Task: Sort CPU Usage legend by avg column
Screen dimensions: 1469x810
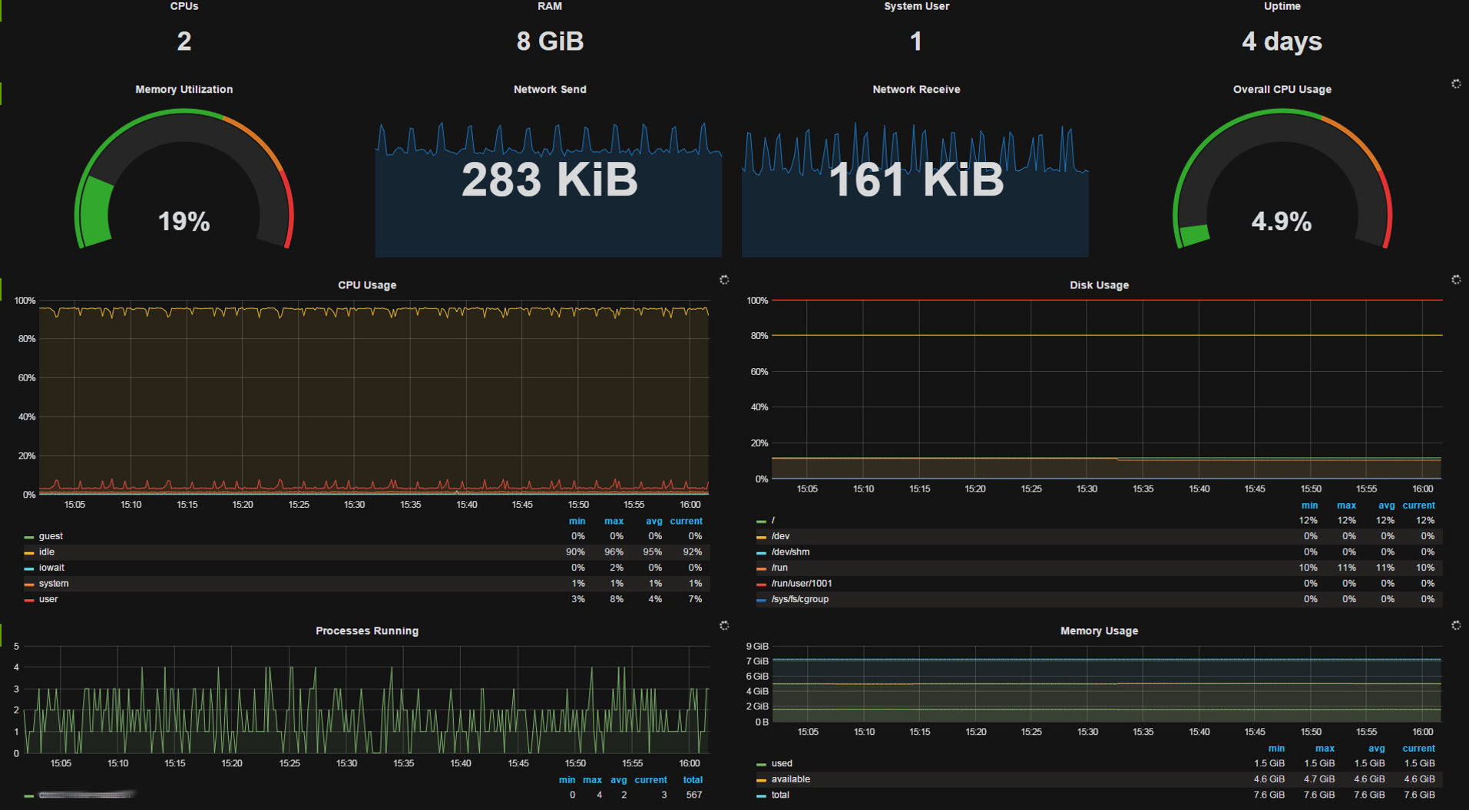Action: coord(653,521)
